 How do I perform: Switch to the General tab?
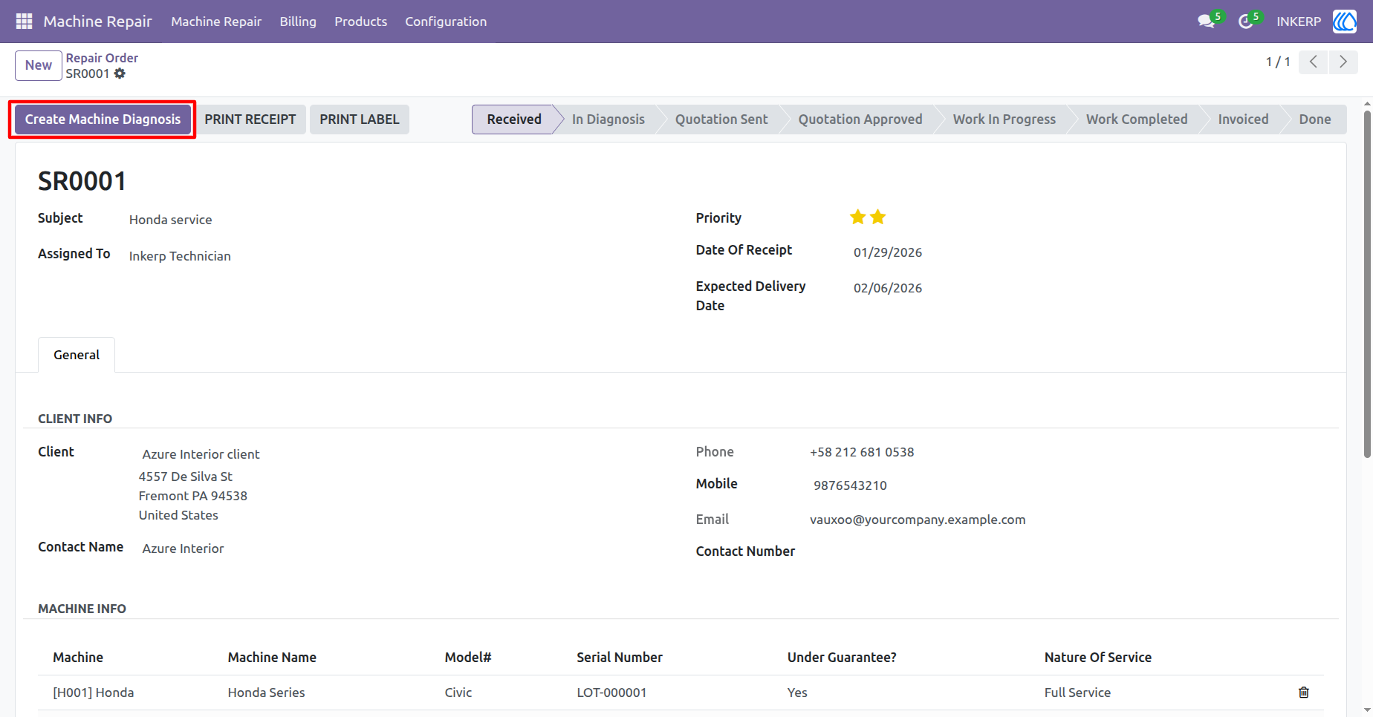[x=77, y=355]
